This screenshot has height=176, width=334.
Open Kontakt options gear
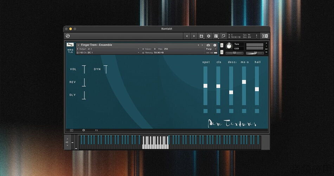[x=209, y=36]
